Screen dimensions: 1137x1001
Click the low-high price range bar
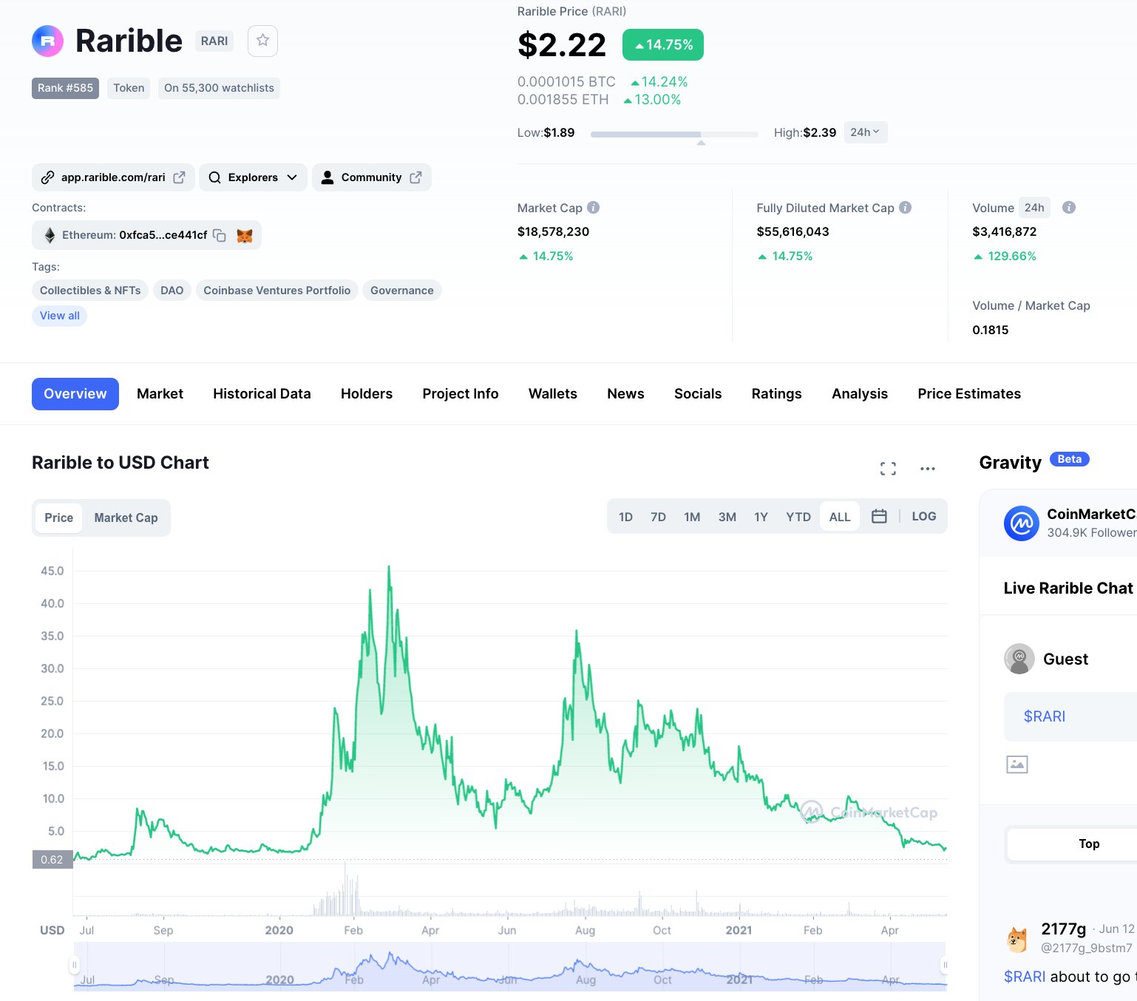674,135
